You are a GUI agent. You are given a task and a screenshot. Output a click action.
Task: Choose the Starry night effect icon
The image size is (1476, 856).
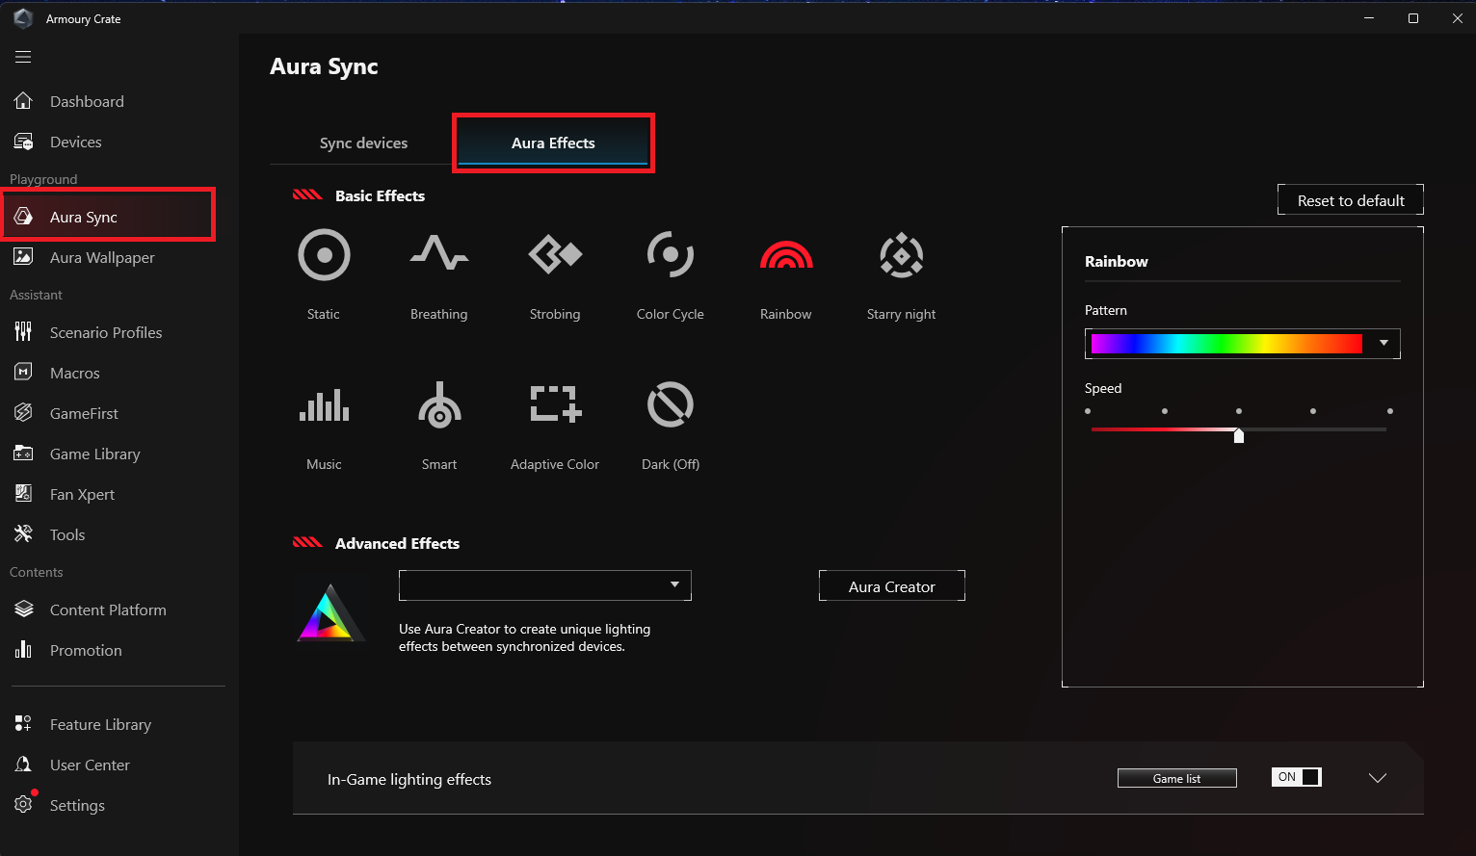tap(902, 255)
